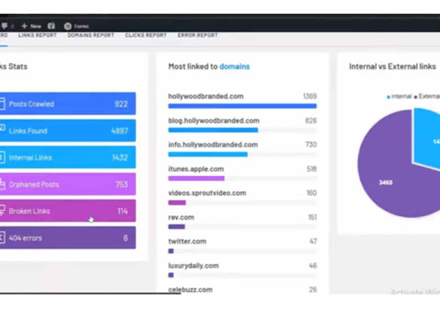Viewport: 440px width, 330px height.
Task: Open the Internal Links stat row
Action: [67, 157]
